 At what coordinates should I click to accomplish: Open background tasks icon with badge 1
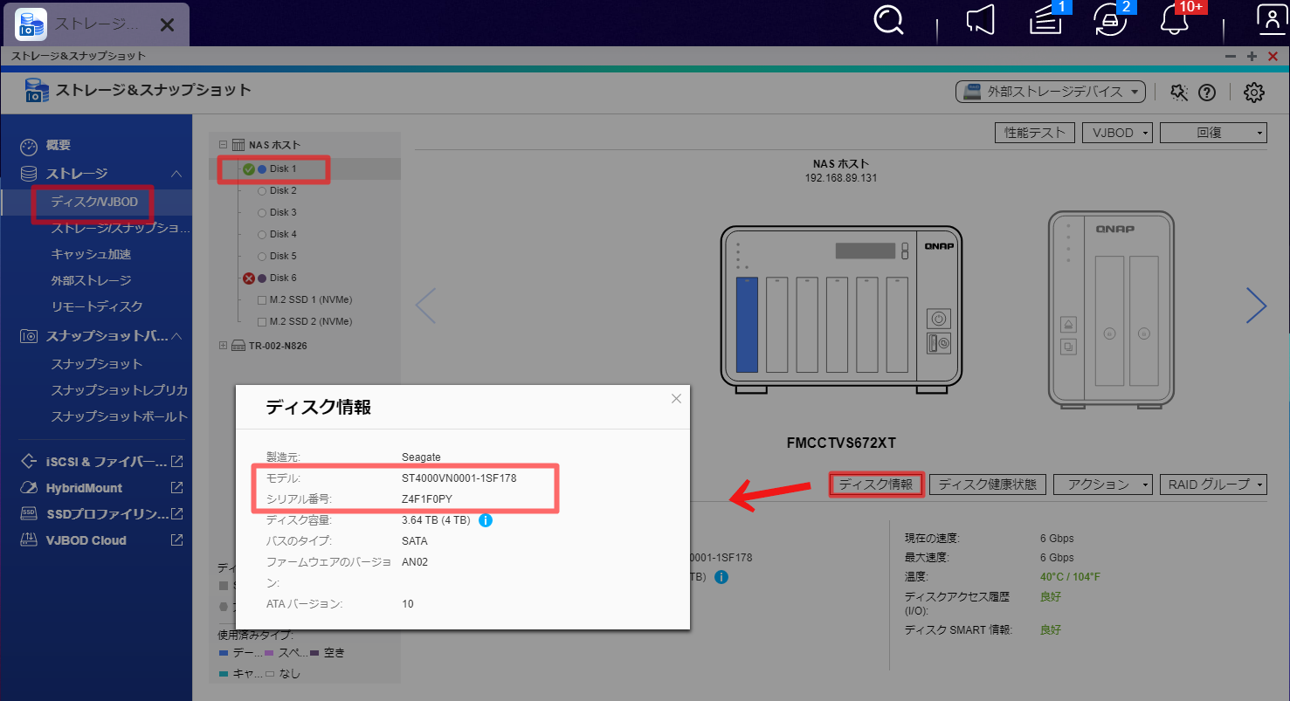[1046, 21]
